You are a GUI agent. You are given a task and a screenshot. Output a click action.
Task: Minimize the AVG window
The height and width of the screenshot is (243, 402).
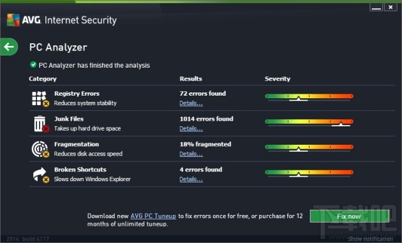tap(376, 8)
